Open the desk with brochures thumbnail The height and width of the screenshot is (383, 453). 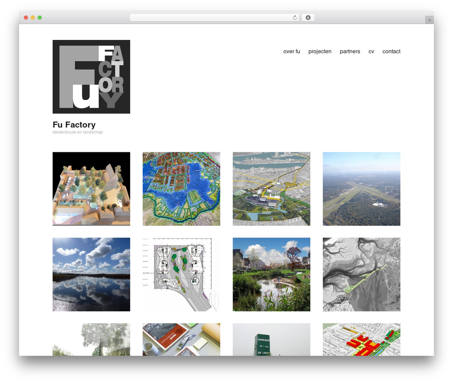[x=181, y=340]
